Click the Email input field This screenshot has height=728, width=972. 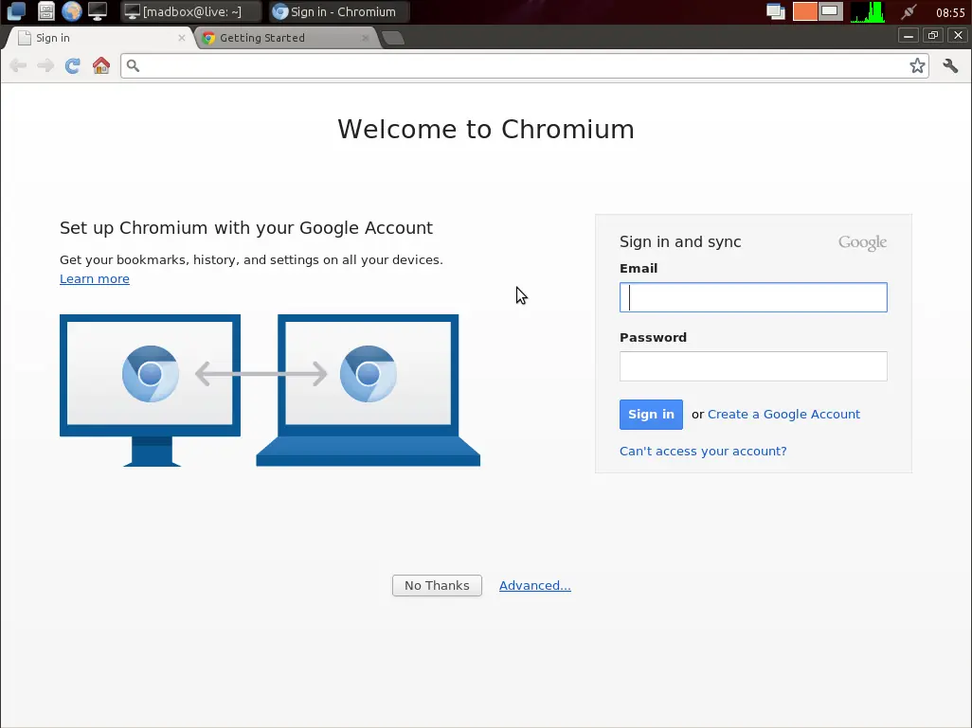point(753,297)
